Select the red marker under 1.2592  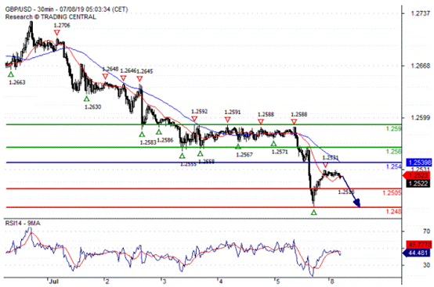[194, 119]
